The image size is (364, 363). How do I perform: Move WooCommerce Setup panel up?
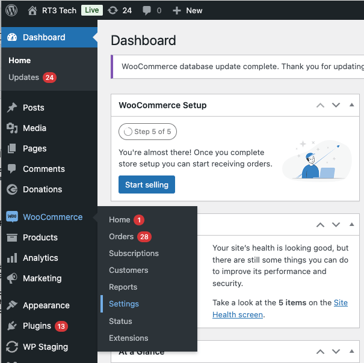coord(321,105)
